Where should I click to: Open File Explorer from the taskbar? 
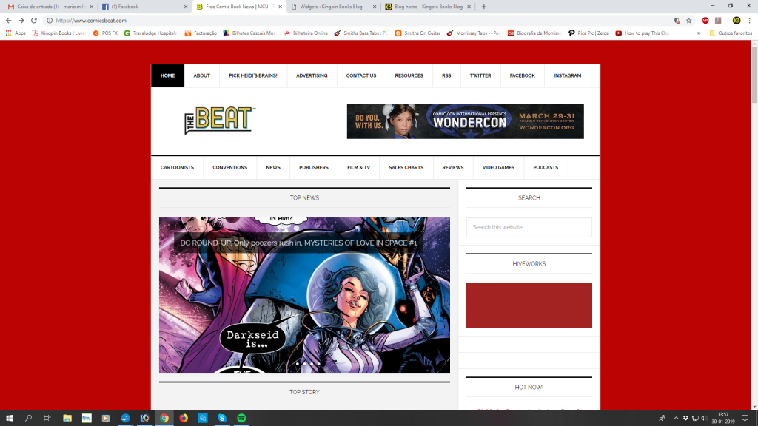point(67,418)
